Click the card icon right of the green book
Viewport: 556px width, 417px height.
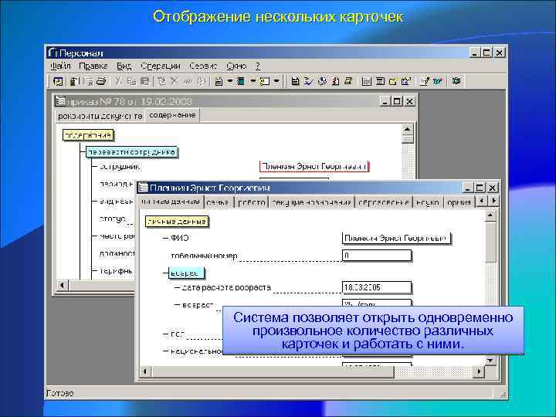point(265,81)
